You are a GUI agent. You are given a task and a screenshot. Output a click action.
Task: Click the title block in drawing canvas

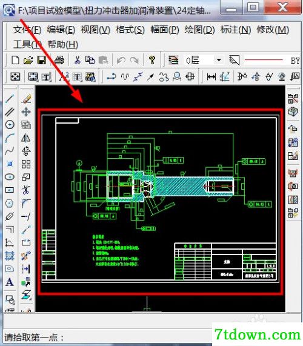click(x=225, y=262)
